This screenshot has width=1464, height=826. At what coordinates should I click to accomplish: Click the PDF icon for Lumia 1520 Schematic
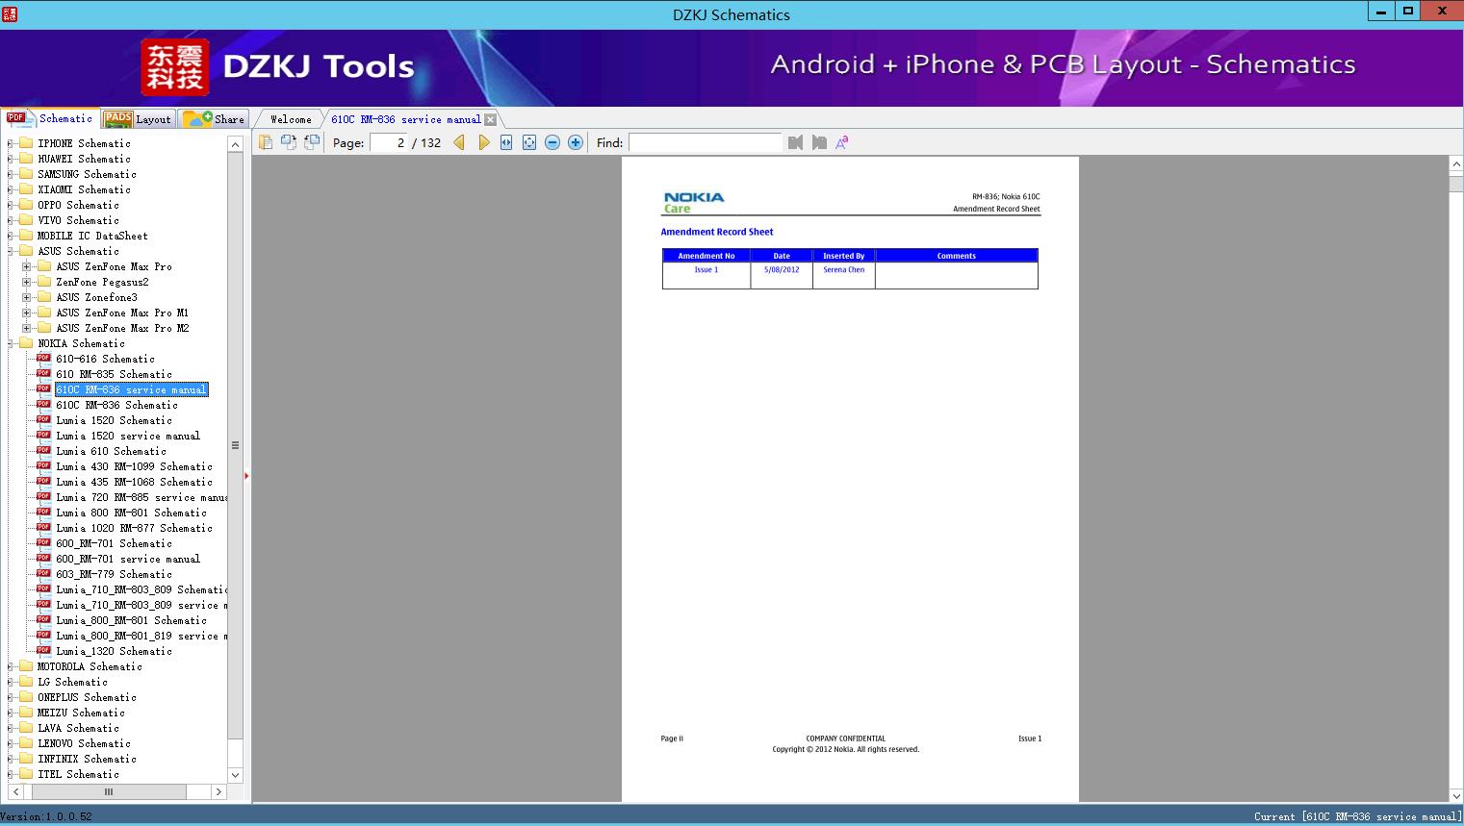click(43, 420)
